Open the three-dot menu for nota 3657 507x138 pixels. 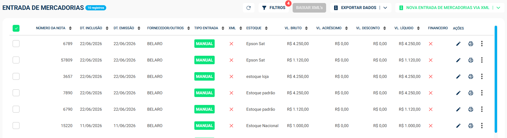pyautogui.click(x=482, y=77)
